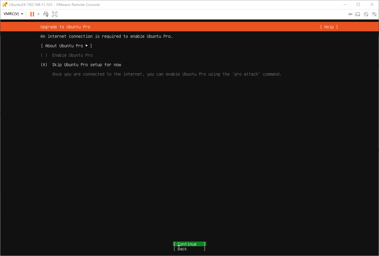Click the 'Upgrade to Ubuntu Pro' header text
This screenshot has height=256, width=379.
[x=65, y=27]
